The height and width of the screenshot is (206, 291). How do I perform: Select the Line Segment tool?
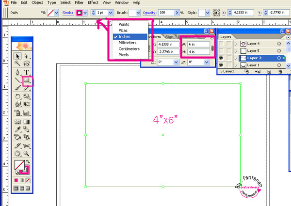17,80
